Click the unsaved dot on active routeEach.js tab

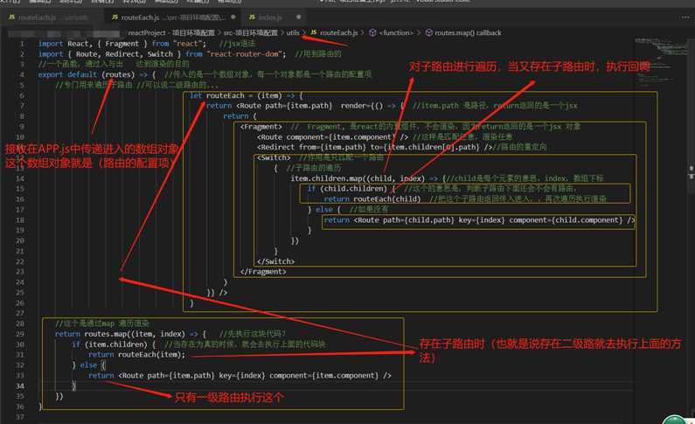(233, 17)
